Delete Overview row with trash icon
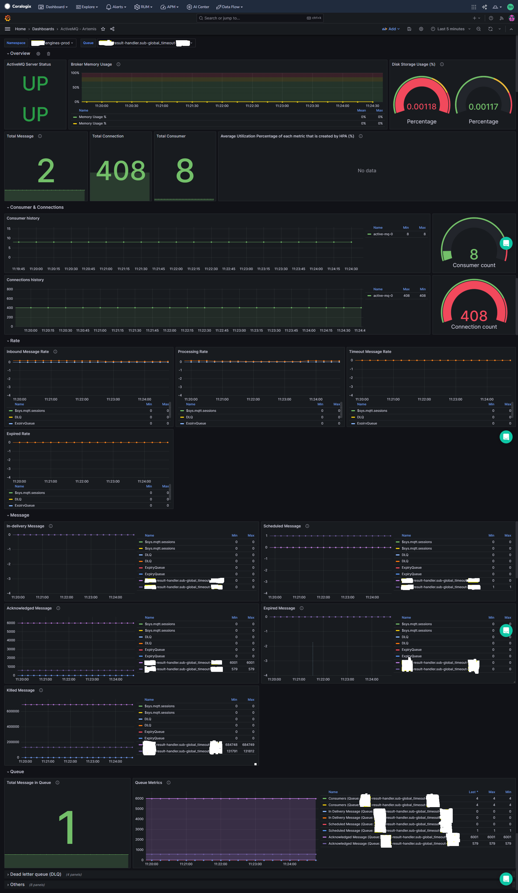Viewport: 518px width, 893px height. coord(49,54)
